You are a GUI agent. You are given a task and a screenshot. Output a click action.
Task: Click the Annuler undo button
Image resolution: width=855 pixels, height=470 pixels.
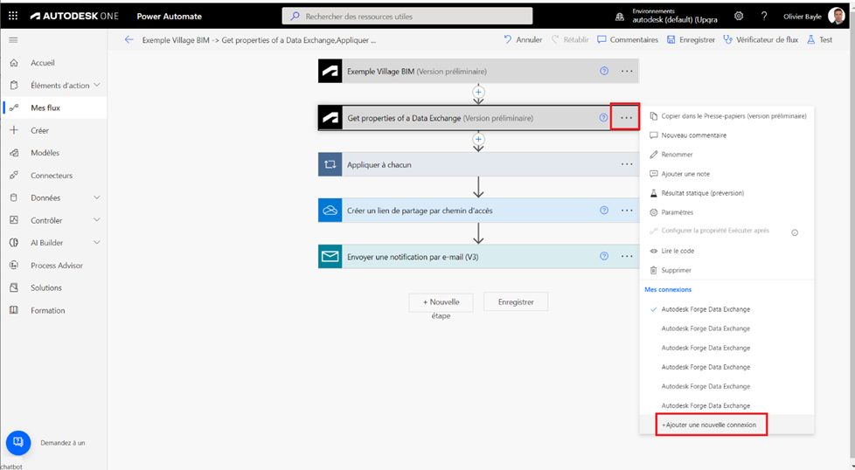tap(523, 40)
